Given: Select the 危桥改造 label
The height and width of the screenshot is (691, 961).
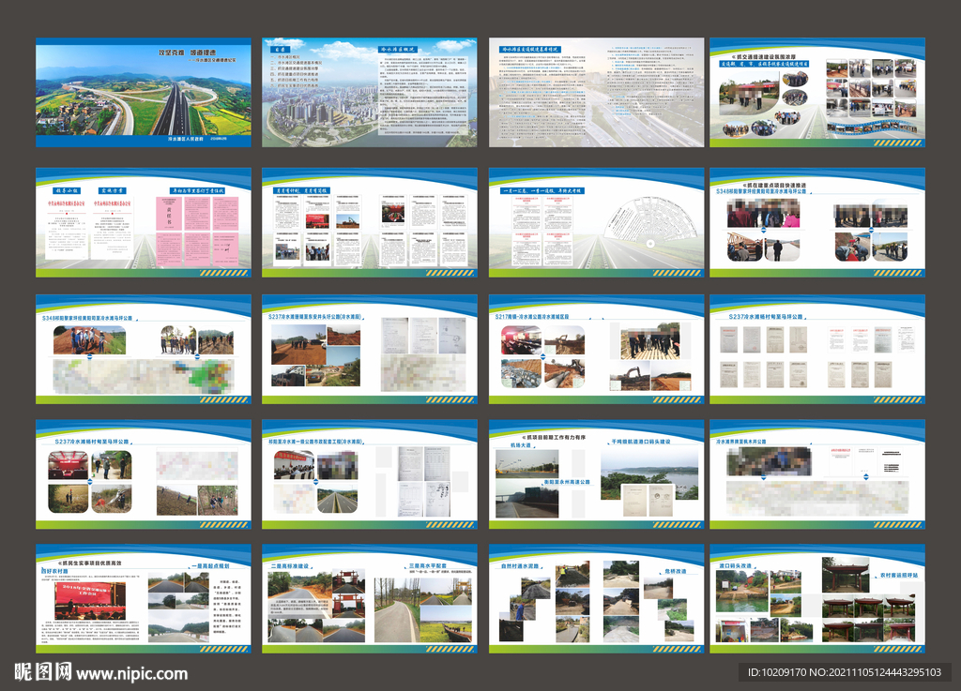Looking at the screenshot, I should 676,571.
